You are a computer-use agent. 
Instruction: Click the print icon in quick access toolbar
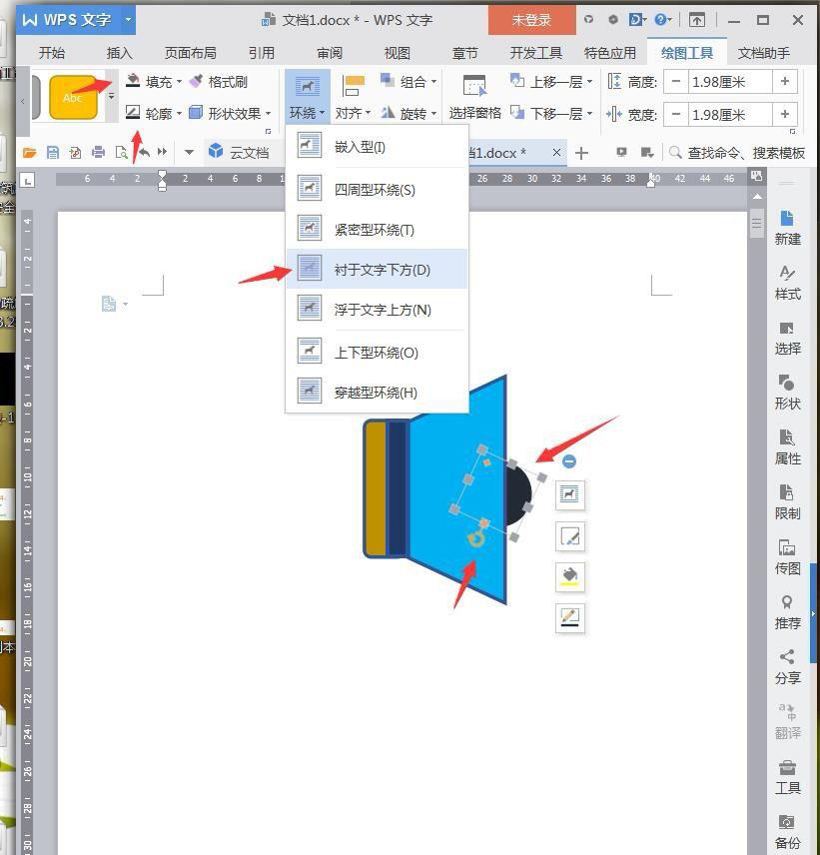pyautogui.click(x=101, y=152)
